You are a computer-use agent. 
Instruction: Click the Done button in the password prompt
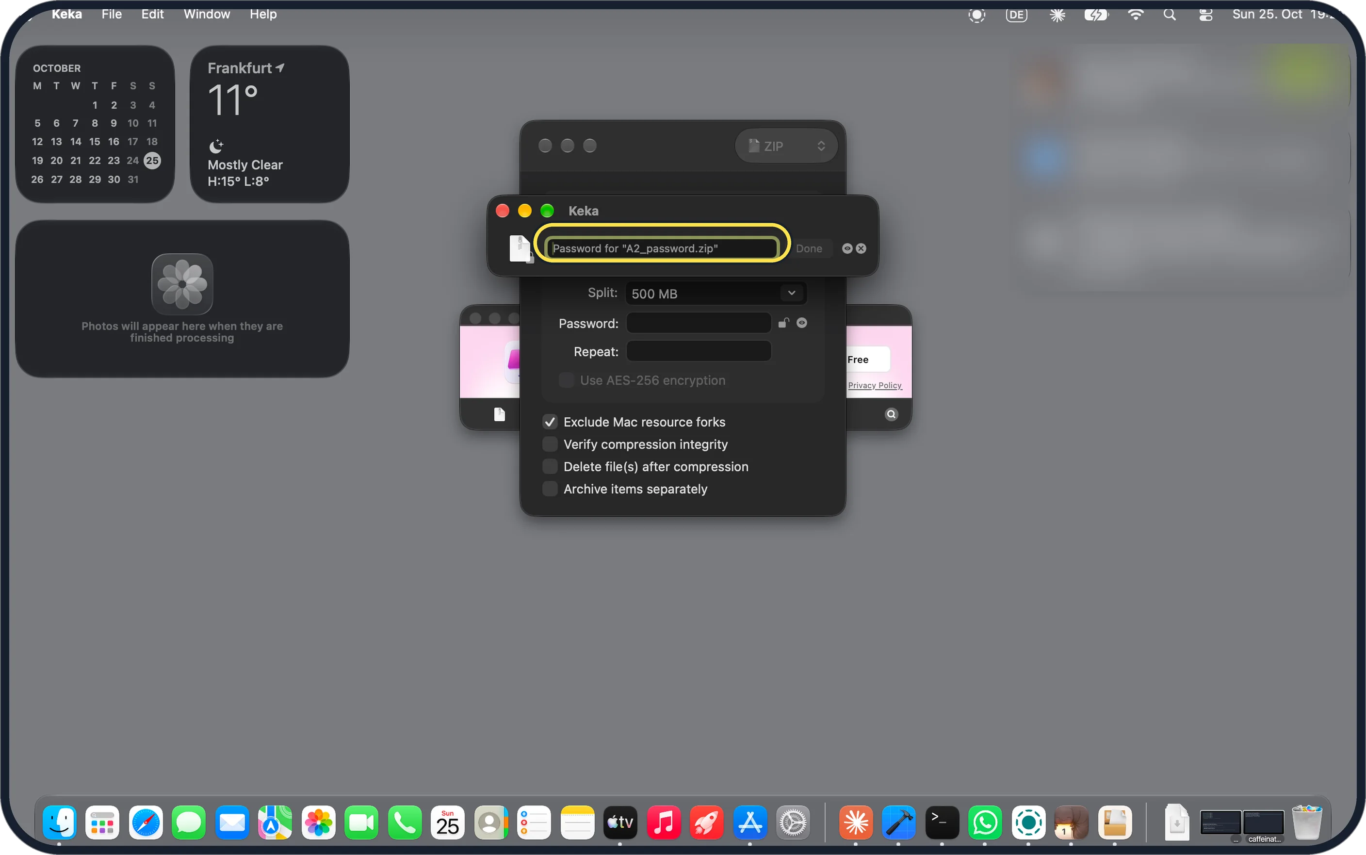(809, 248)
